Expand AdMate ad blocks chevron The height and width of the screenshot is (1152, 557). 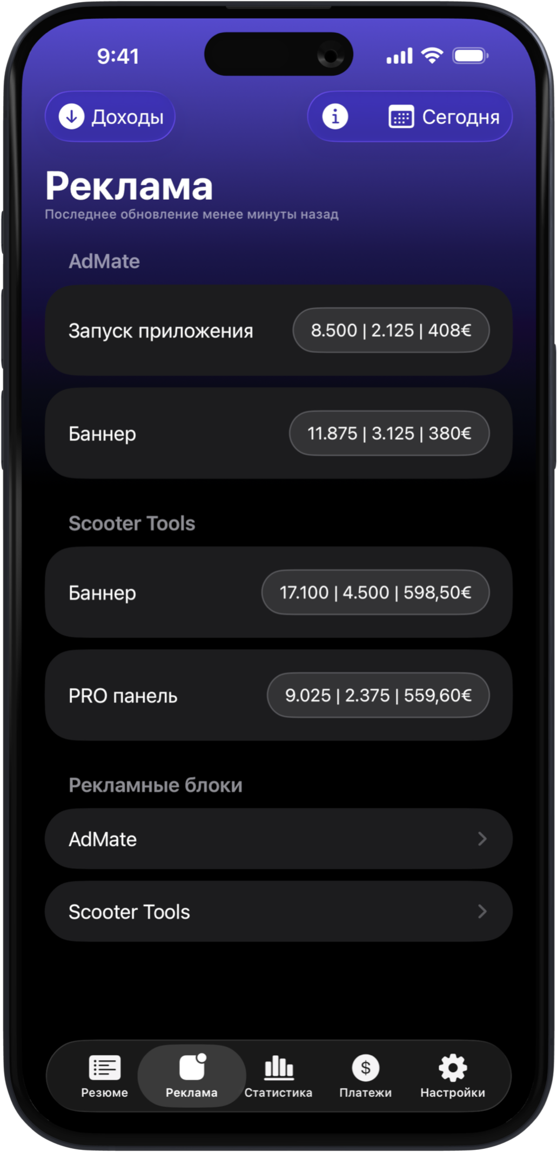(x=482, y=839)
